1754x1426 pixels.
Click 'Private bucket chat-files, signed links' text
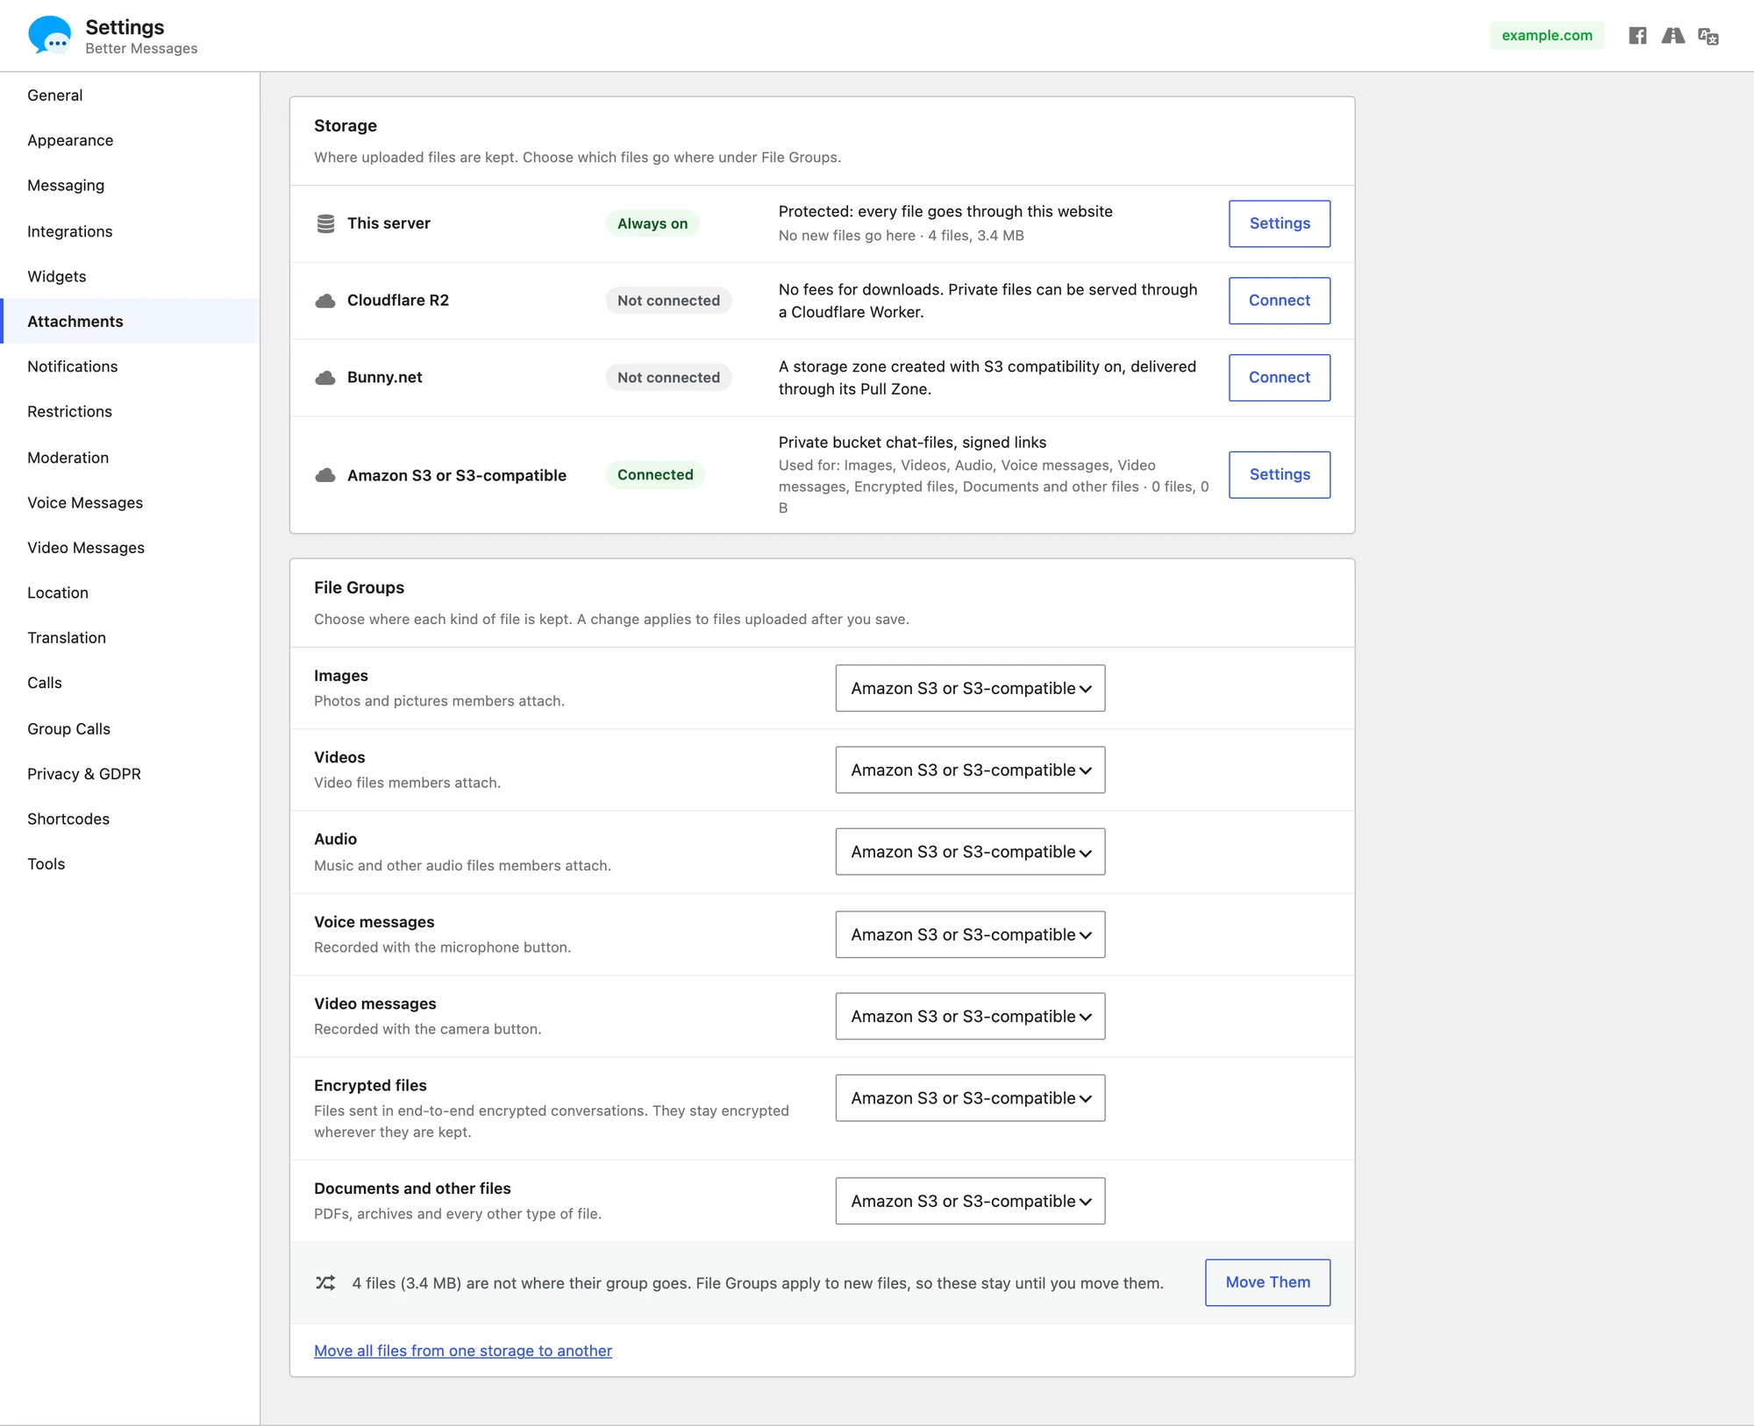(912, 443)
